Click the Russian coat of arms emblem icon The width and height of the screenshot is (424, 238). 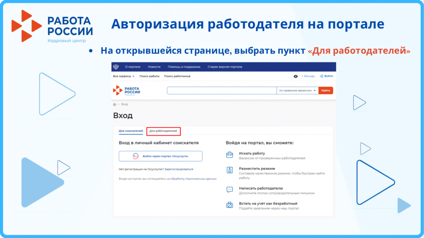[116, 67]
